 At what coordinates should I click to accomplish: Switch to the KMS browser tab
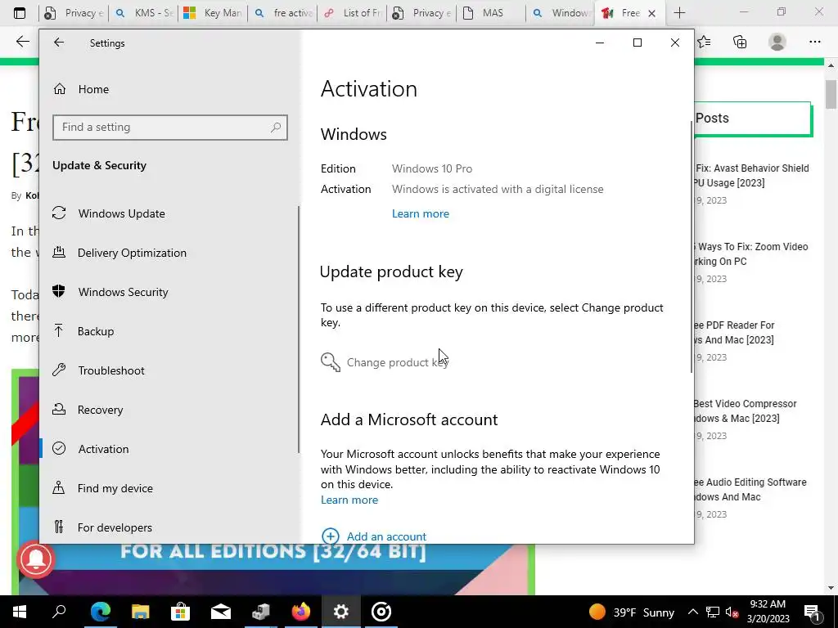coord(143,13)
